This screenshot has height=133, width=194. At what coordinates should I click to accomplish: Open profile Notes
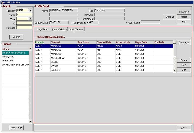click(x=184, y=17)
